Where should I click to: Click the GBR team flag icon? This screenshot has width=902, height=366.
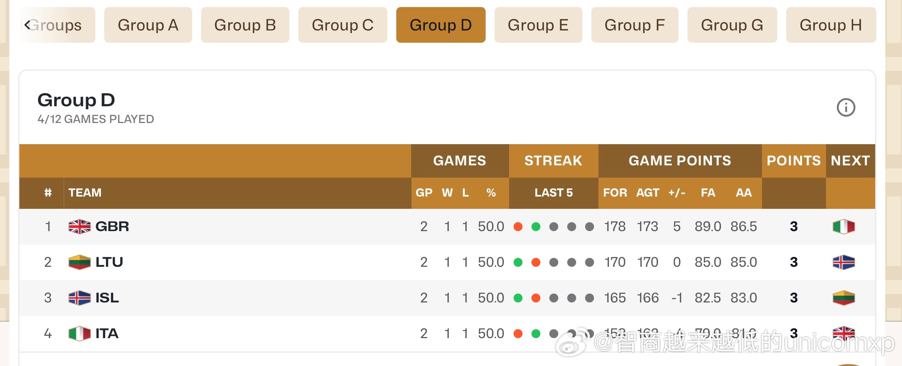point(79,227)
